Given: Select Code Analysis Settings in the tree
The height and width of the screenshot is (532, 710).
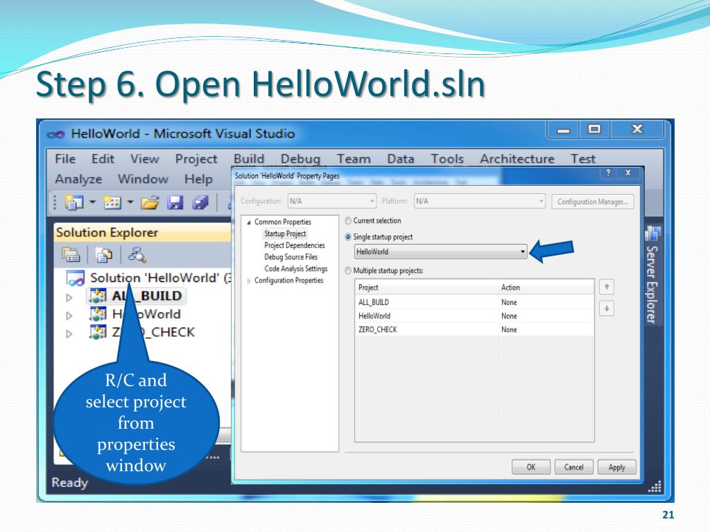Looking at the screenshot, I should [296, 269].
